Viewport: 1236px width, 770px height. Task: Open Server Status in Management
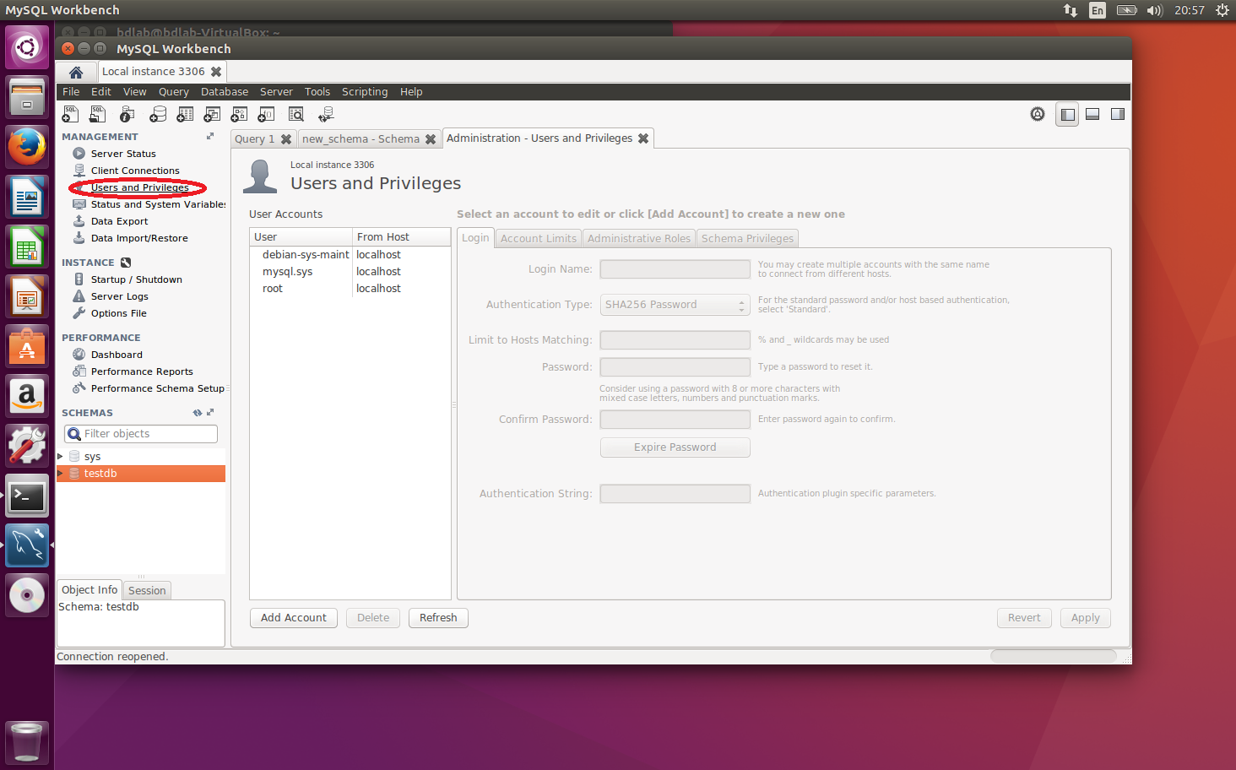click(123, 154)
